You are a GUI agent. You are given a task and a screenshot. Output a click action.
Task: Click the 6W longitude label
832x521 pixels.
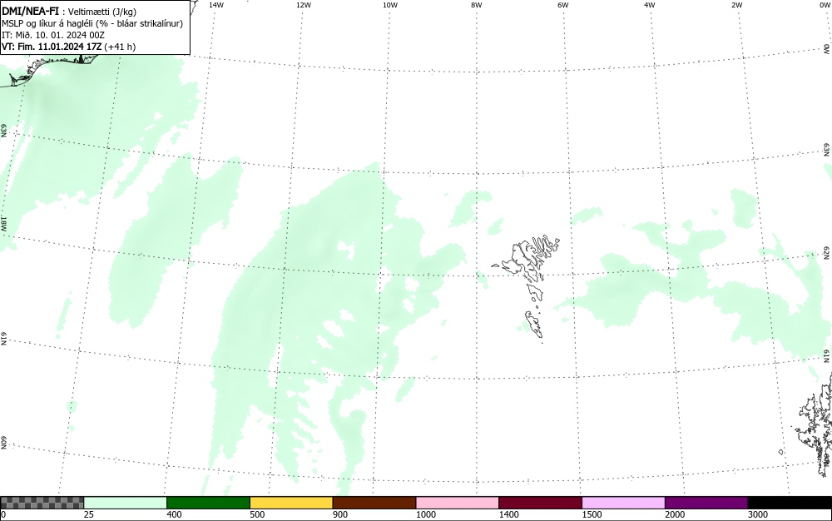pyautogui.click(x=563, y=5)
